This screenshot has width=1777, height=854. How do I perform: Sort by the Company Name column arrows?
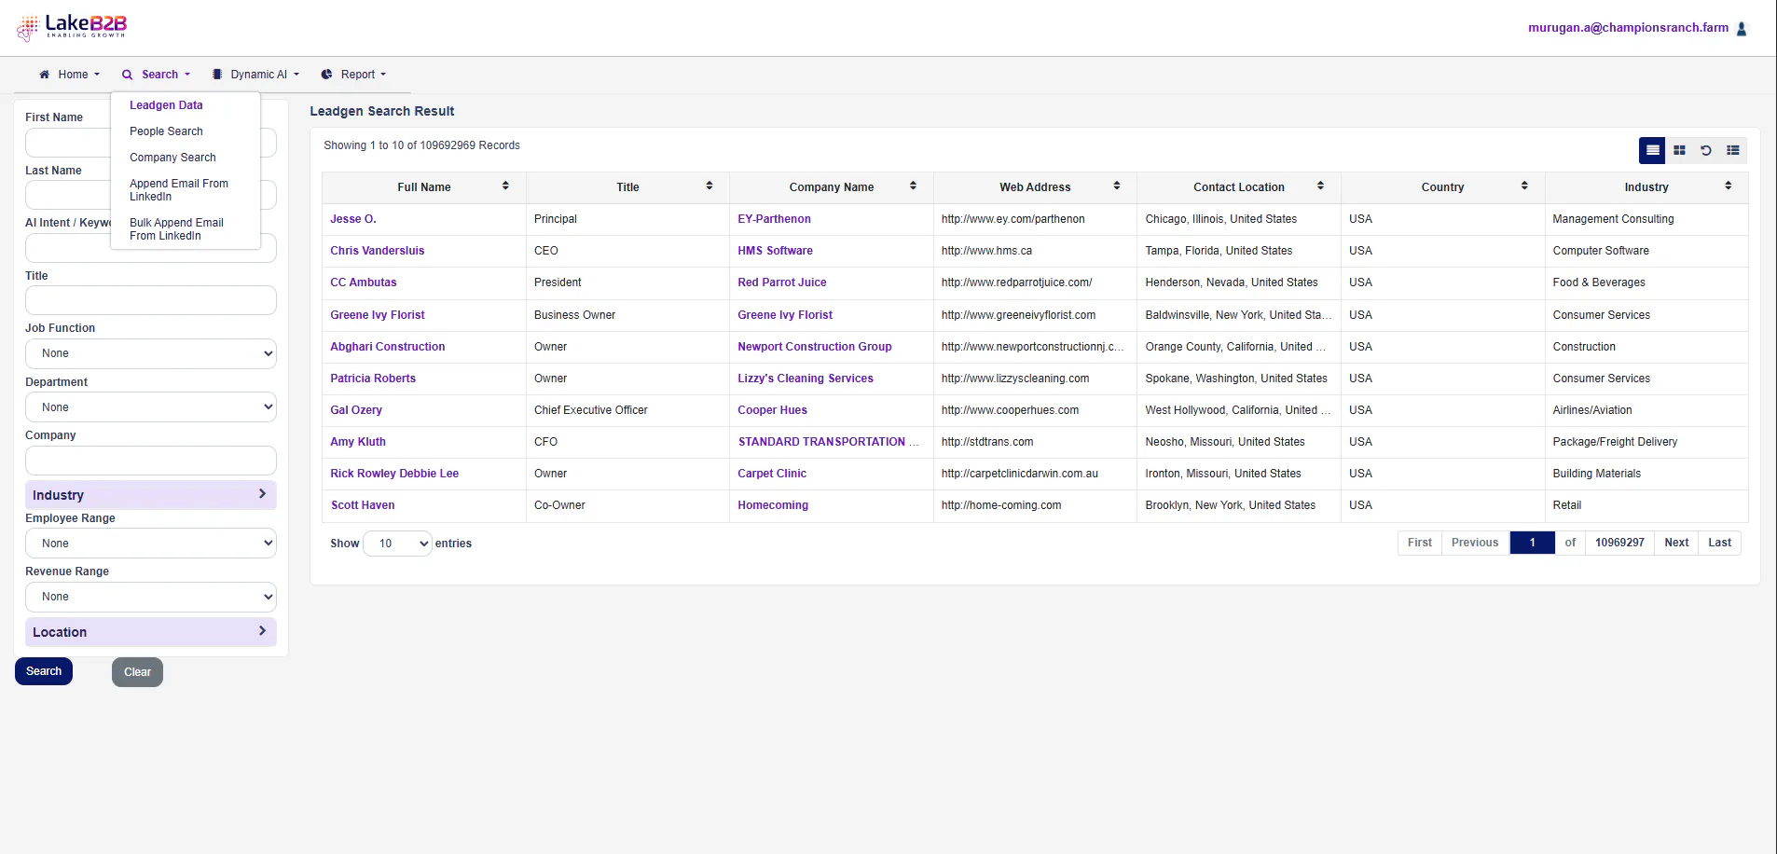coord(913,186)
